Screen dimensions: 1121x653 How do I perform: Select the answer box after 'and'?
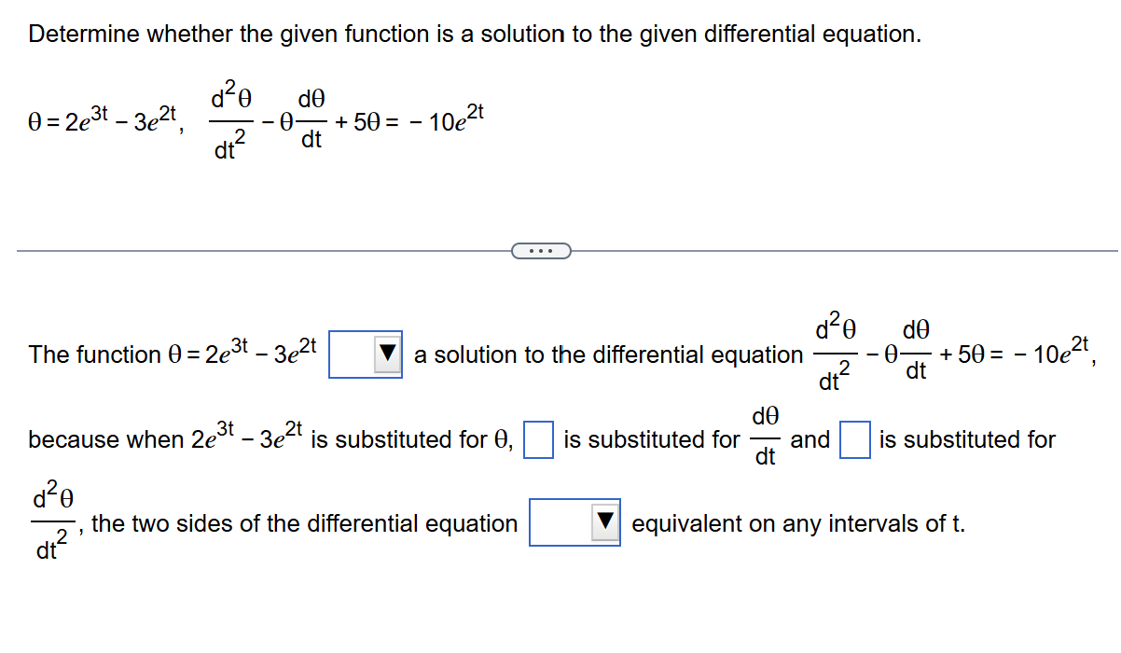click(x=854, y=438)
